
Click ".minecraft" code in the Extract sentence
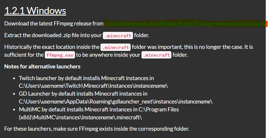click(x=118, y=35)
